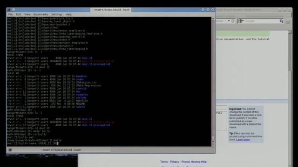298x167 pixels.
Task: Click the 'cmake -DDEAL_II_INS' command being typed
Action: 33,143
